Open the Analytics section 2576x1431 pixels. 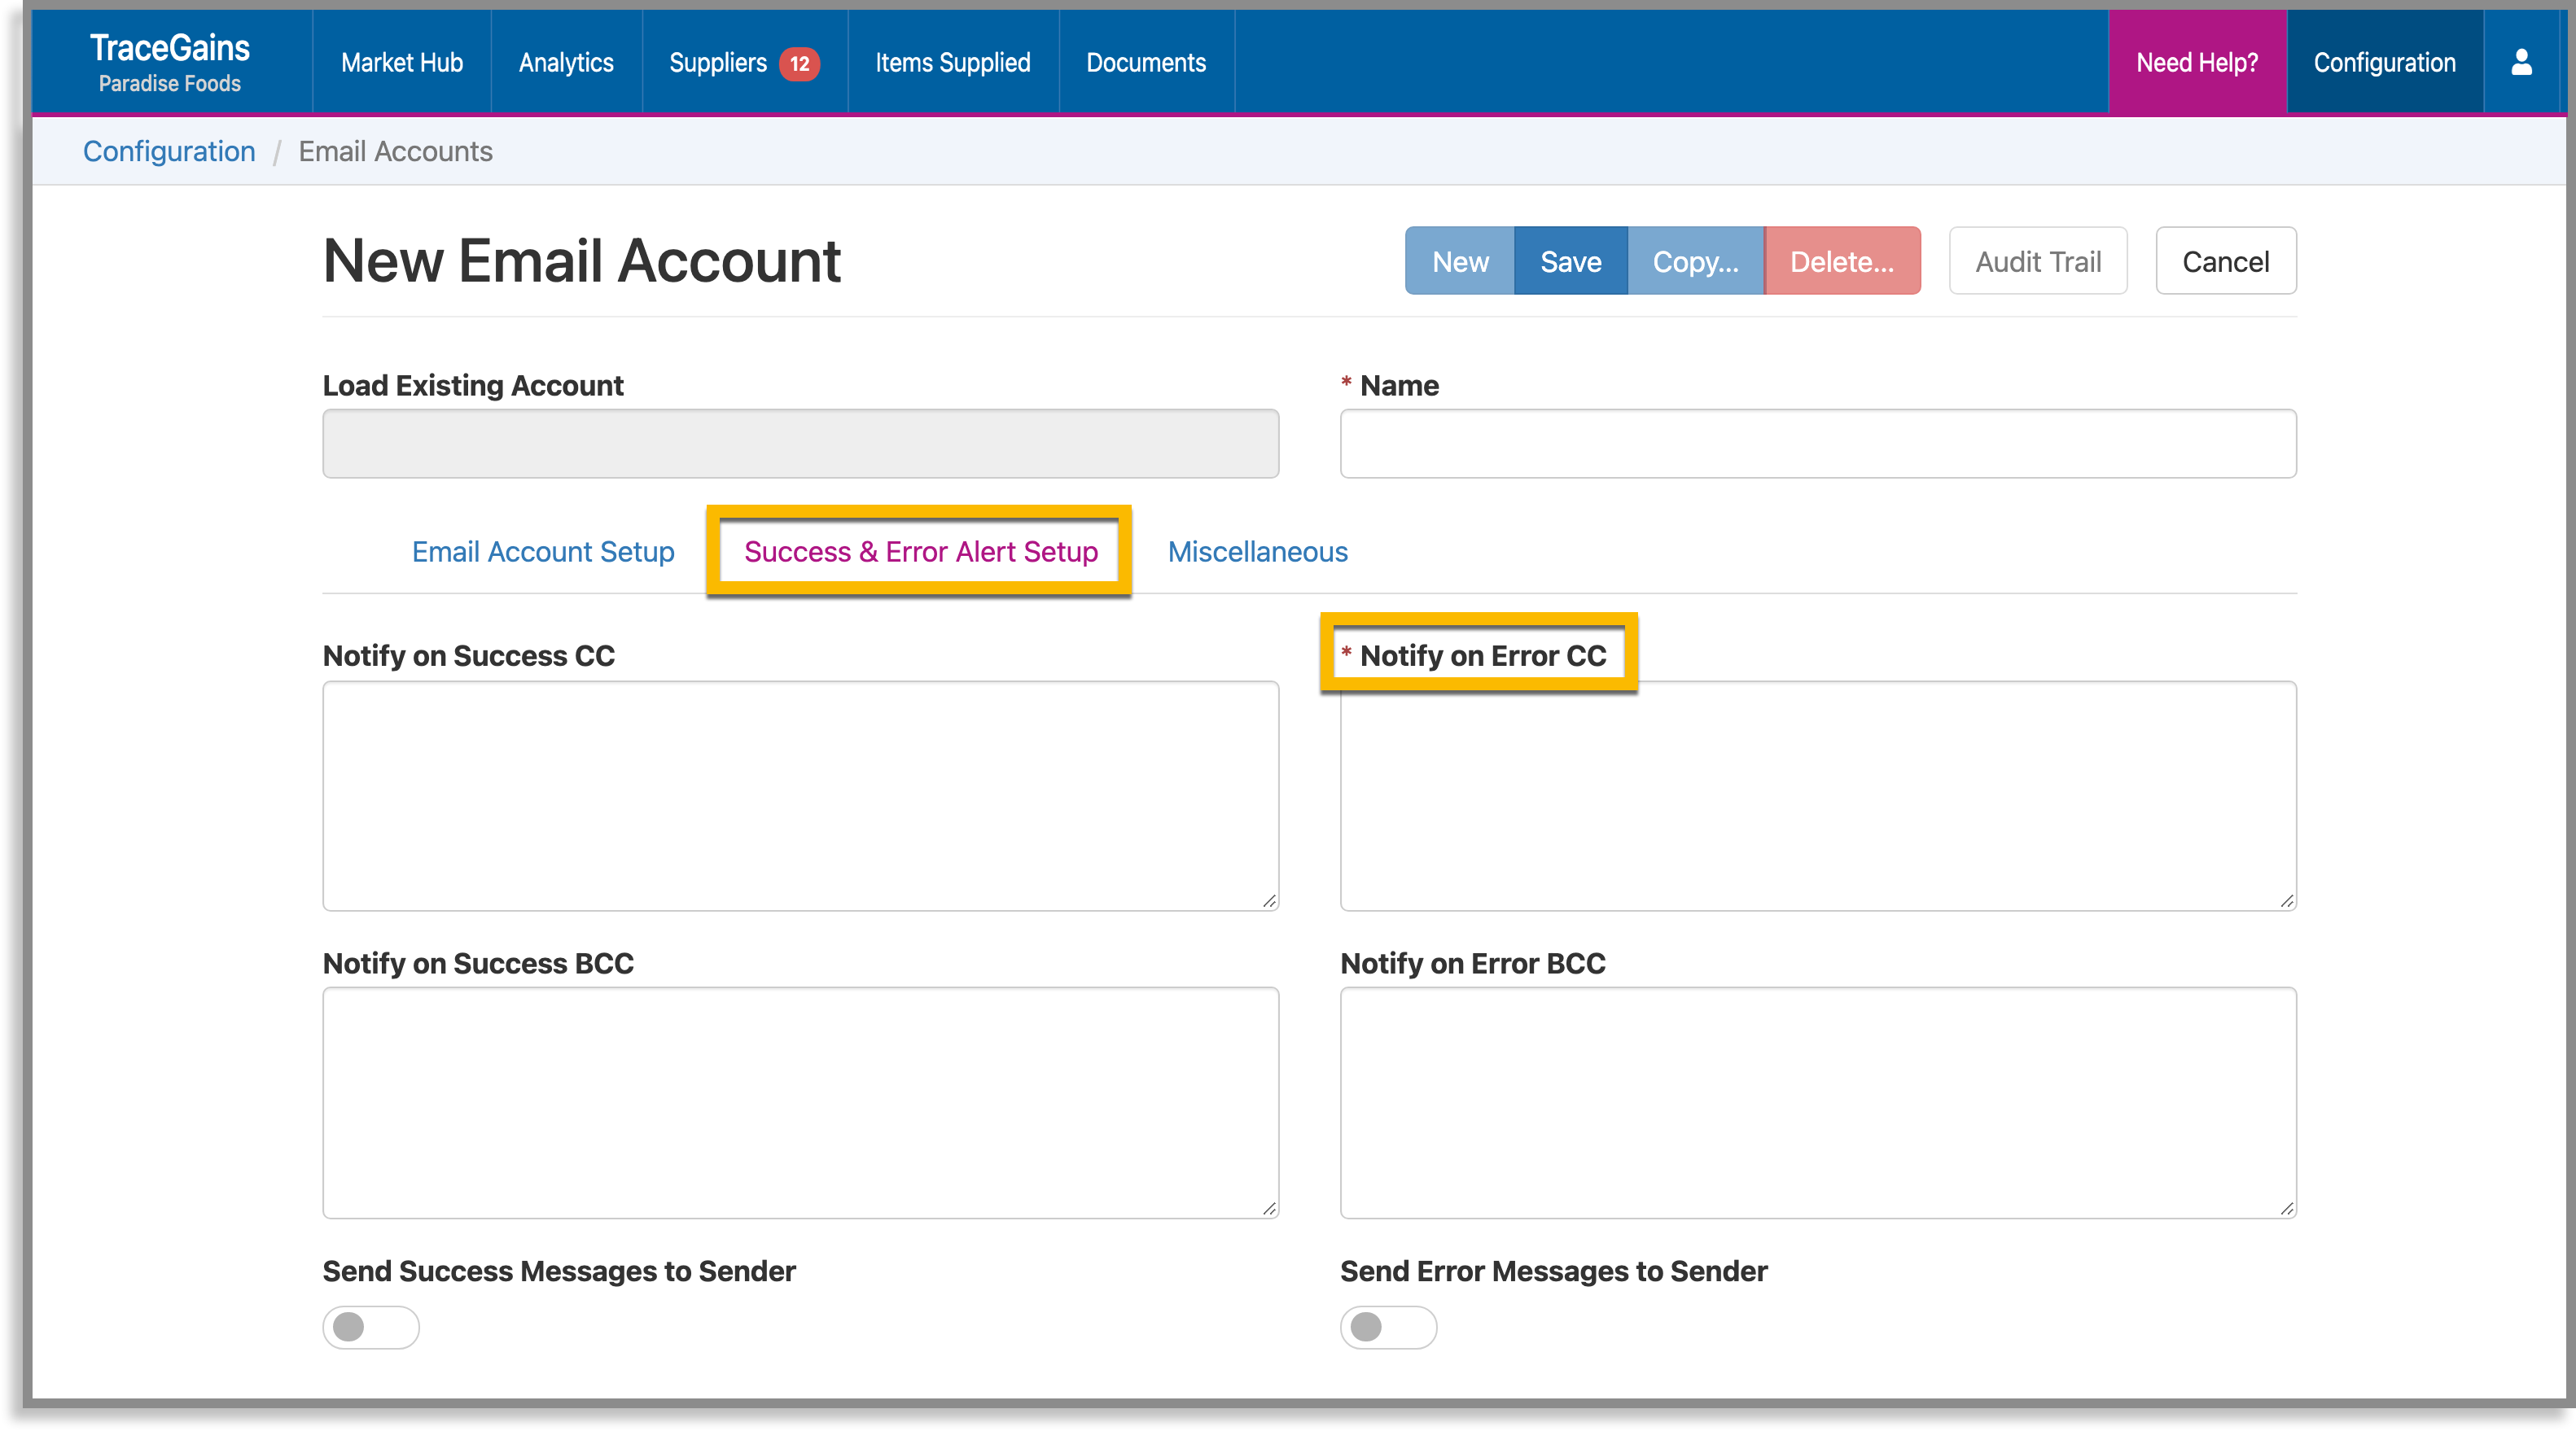(x=566, y=62)
